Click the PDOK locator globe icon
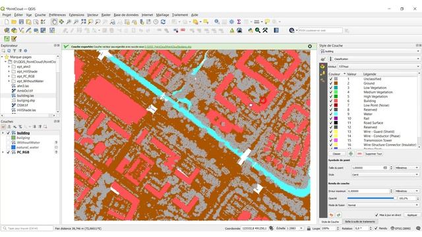The height and width of the screenshot is (237, 422). [x=291, y=30]
